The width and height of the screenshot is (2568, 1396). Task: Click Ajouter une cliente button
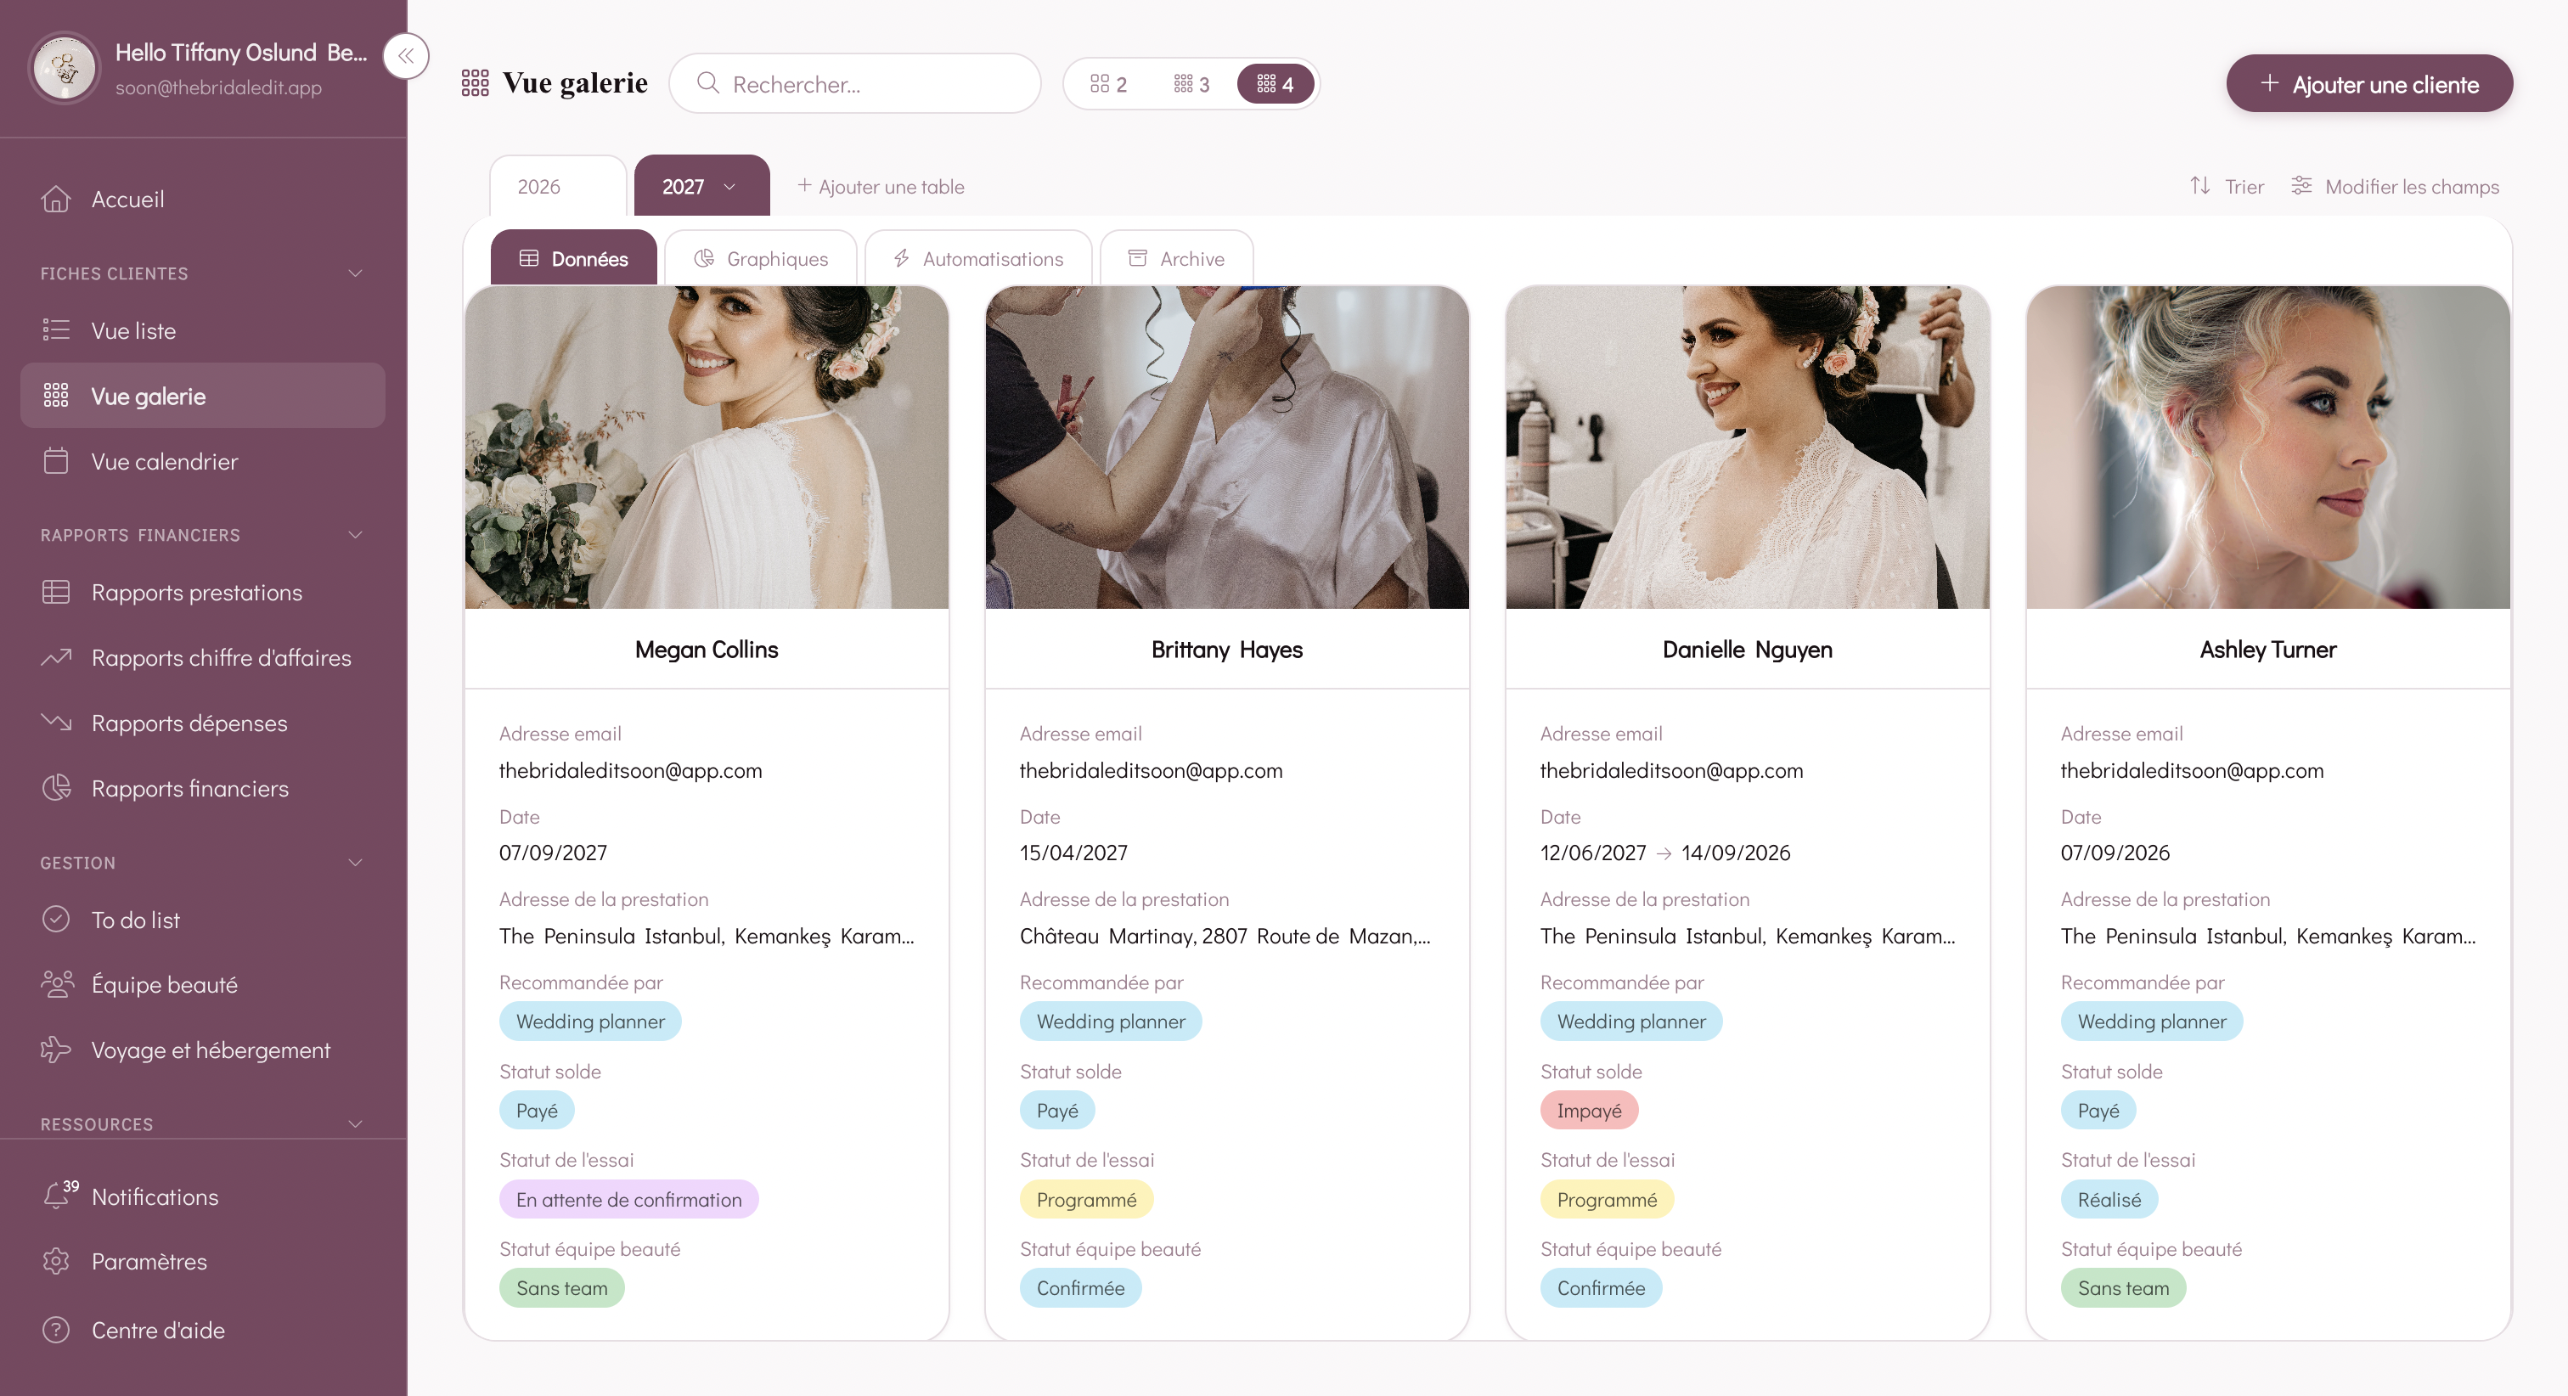point(2368,84)
